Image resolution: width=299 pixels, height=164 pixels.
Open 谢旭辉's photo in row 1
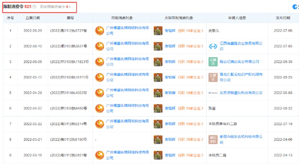[x=158, y=31]
